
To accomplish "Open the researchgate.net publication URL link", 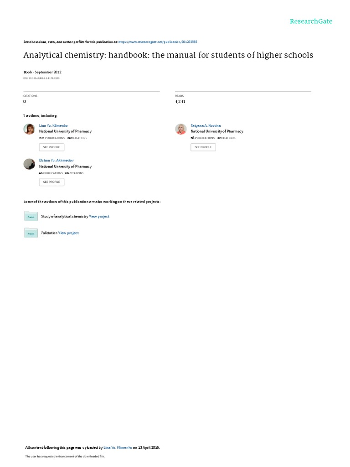I will click(x=158, y=42).
